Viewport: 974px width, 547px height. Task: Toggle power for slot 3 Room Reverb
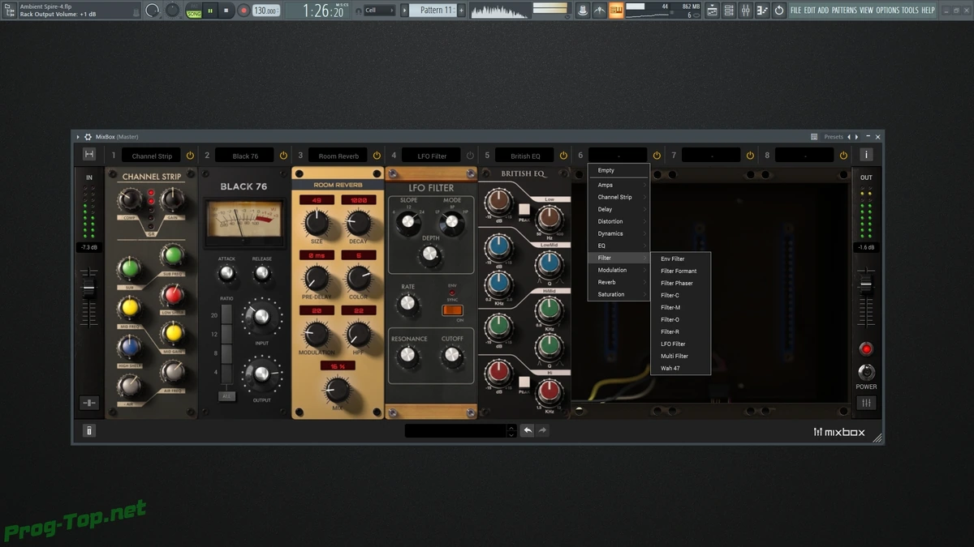377,155
